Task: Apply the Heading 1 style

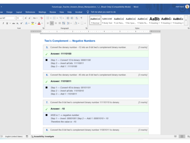Action: (154, 20)
